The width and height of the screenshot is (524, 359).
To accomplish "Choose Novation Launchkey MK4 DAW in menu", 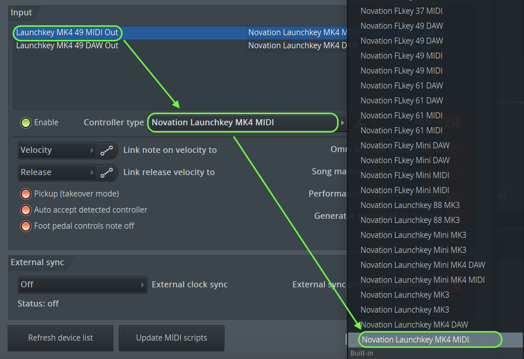I will [414, 325].
